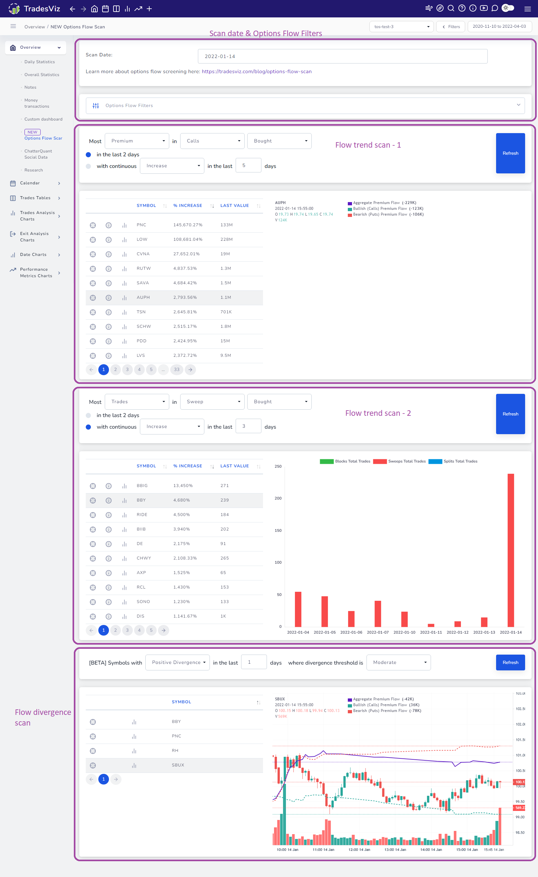Image resolution: width=538 pixels, height=877 pixels.
Task: Open bar chart icon in top bar
Action: click(x=127, y=9)
